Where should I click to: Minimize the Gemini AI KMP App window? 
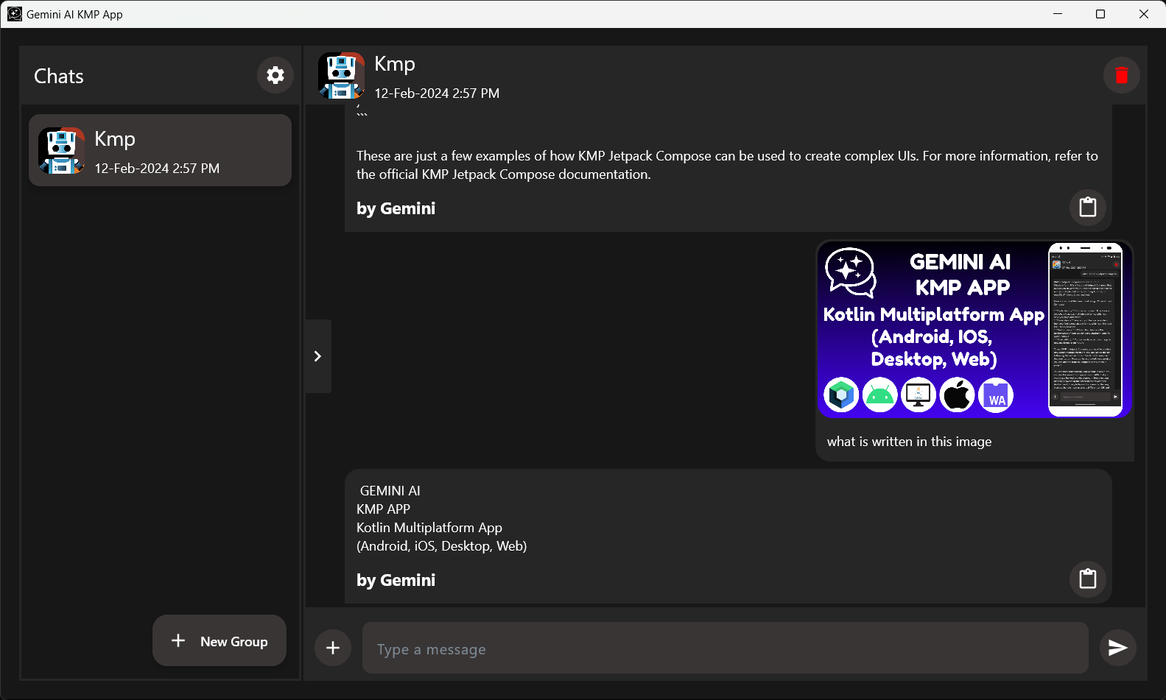(1058, 14)
